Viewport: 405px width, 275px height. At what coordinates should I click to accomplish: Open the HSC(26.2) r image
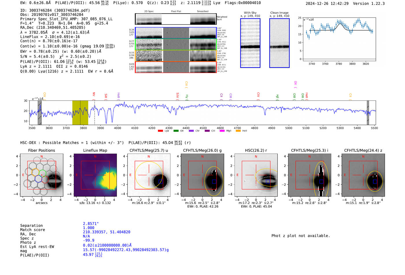coord(256,175)
